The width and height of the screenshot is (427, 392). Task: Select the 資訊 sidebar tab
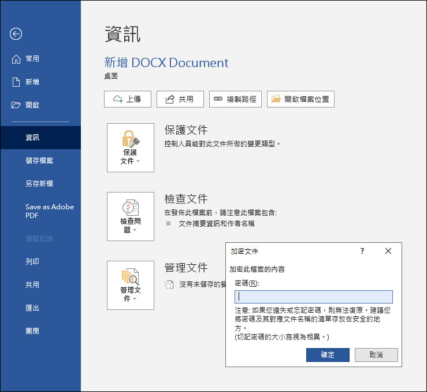[40, 138]
